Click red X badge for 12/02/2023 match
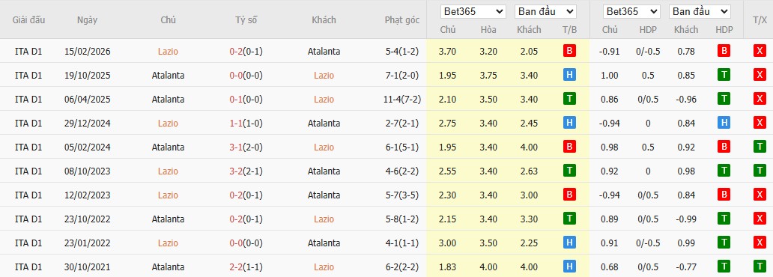The height and width of the screenshot is (277, 773). [760, 195]
